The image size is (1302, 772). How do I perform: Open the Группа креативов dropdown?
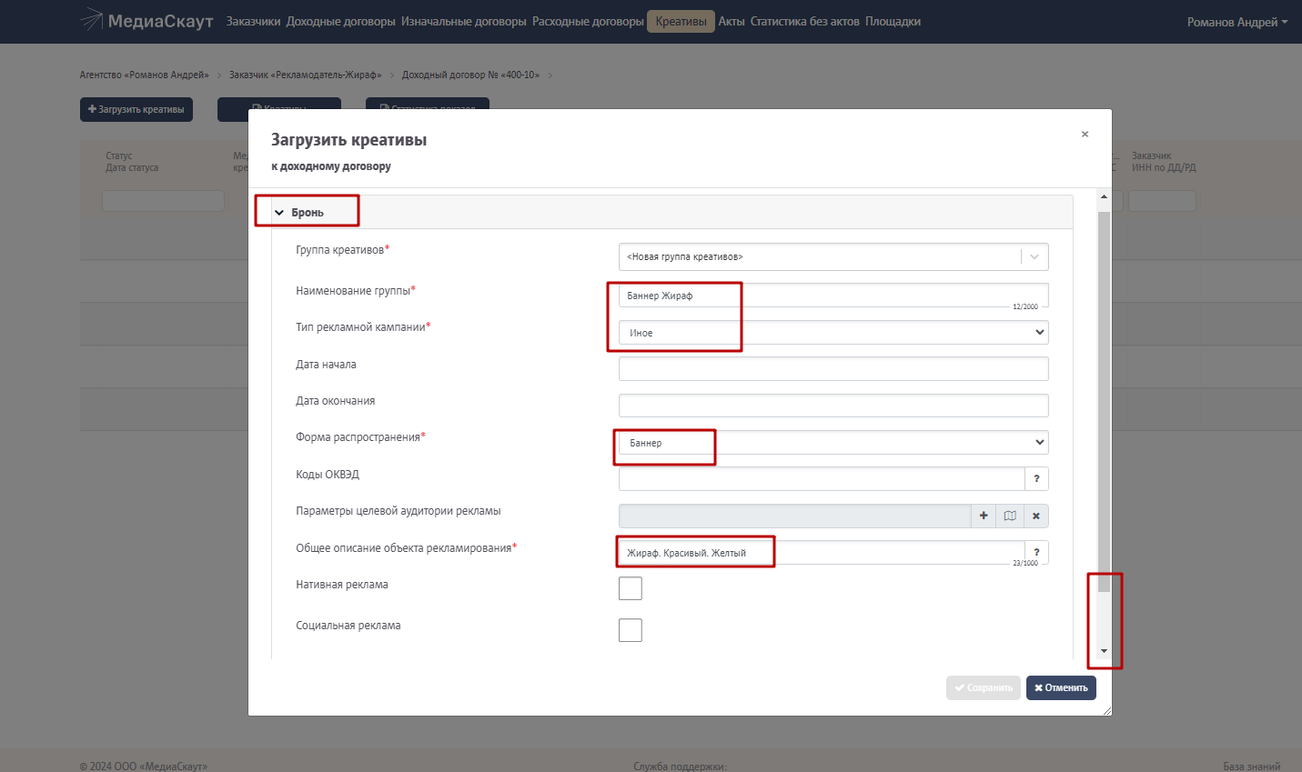point(833,256)
